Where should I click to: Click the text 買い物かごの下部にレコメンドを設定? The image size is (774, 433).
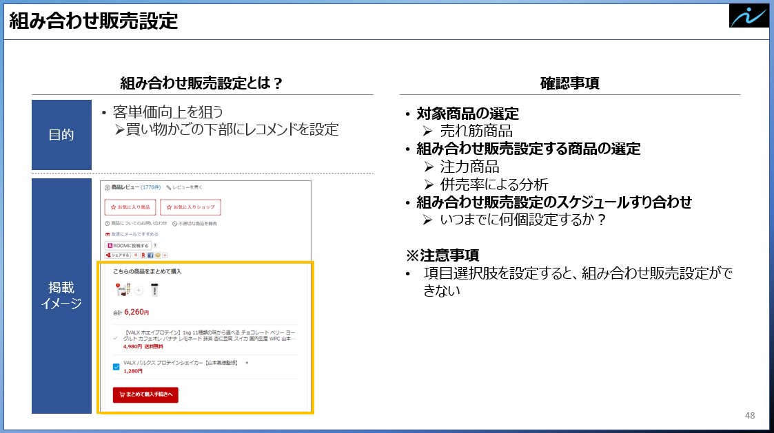(x=232, y=129)
